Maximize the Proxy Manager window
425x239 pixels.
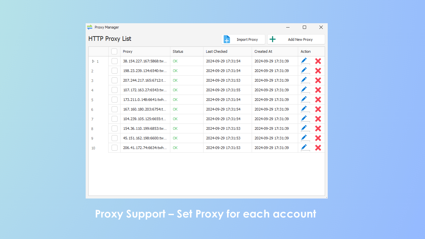pos(304,27)
